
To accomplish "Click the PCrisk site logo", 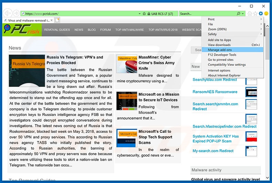I will pos(21,30).
